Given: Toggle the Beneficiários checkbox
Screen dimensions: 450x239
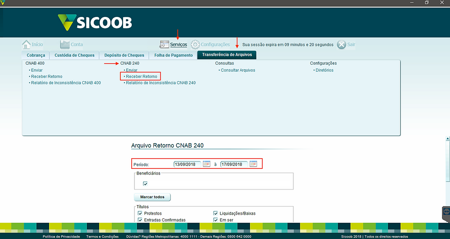Looking at the screenshot, I should click(145, 183).
